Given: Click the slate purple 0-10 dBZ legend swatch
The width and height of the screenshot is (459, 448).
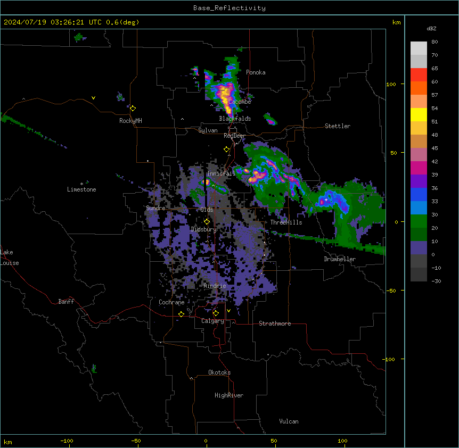Looking at the screenshot, I should pos(419,248).
